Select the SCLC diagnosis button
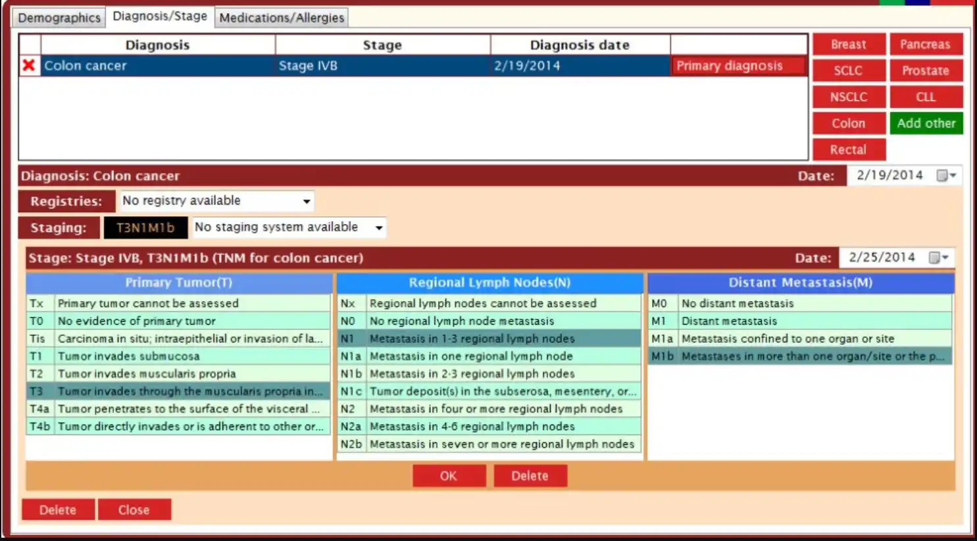Screen dimensions: 977x541 pos(848,70)
